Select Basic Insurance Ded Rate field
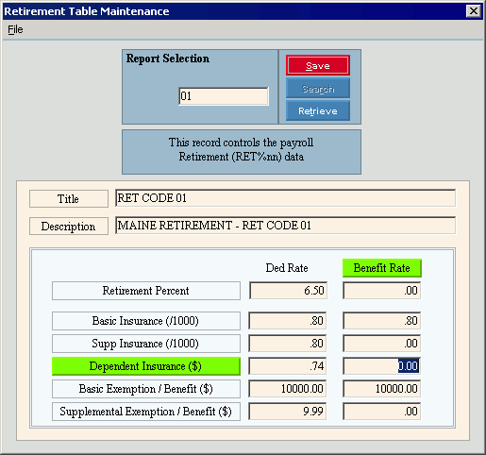The image size is (486, 455). click(288, 321)
